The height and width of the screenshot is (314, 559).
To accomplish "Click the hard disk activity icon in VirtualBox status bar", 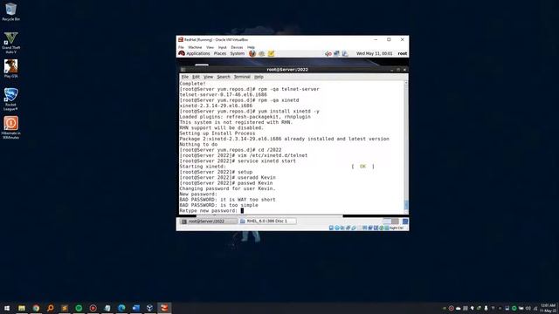I will pyautogui.click(x=331, y=228).
